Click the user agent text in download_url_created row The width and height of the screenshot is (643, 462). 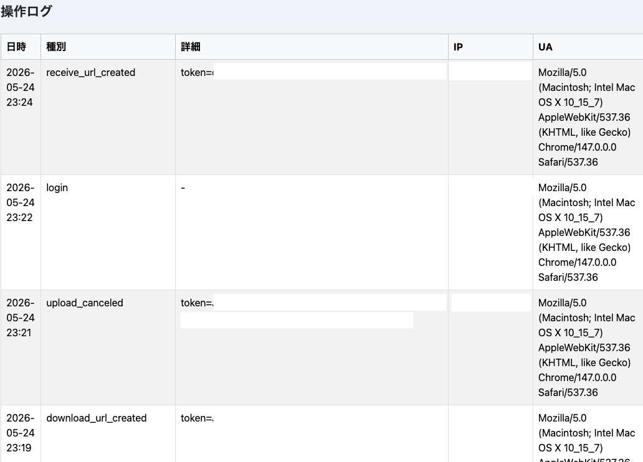[586, 437]
